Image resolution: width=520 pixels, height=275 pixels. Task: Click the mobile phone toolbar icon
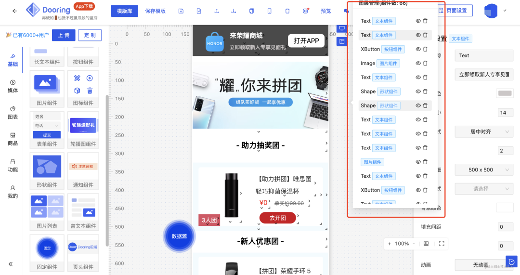269,11
